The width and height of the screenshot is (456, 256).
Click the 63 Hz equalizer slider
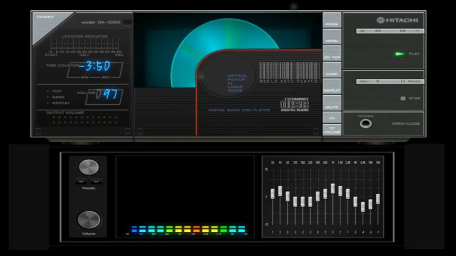[x=287, y=196]
